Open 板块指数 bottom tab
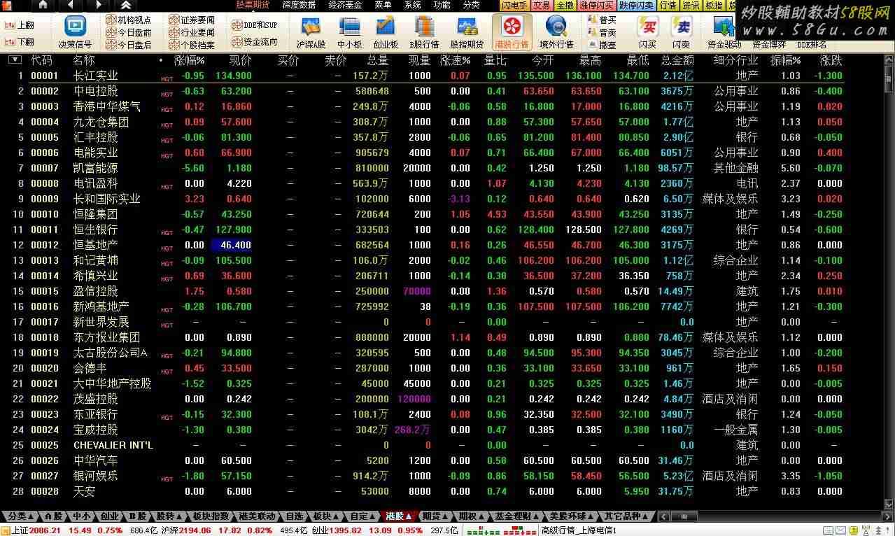The height and width of the screenshot is (536, 895). point(211,516)
